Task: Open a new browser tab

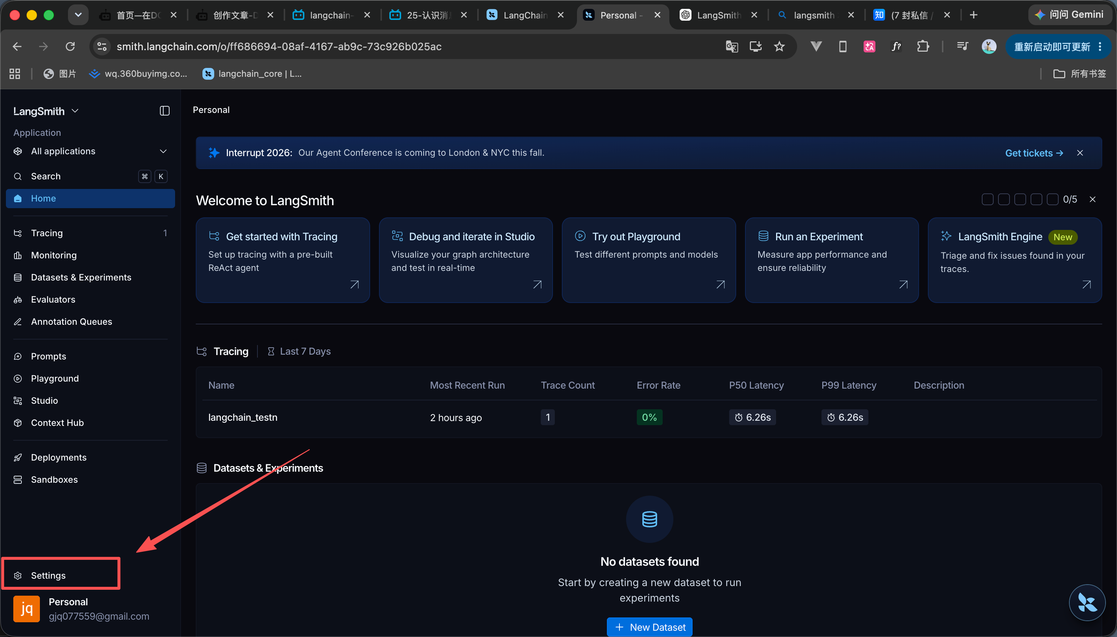Action: (973, 15)
